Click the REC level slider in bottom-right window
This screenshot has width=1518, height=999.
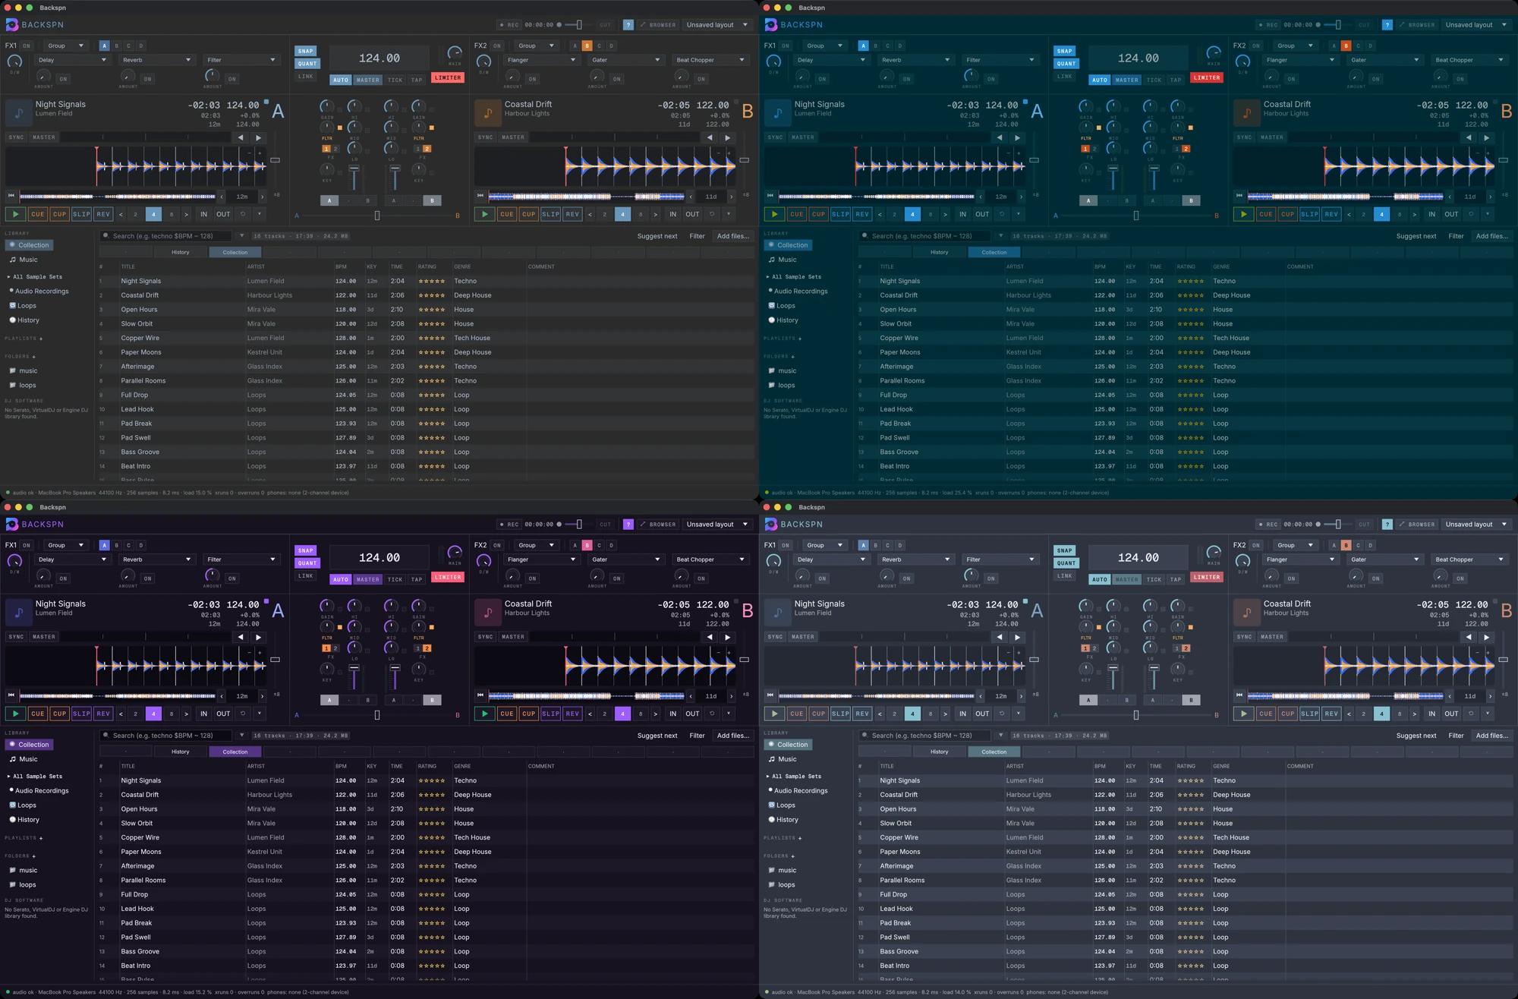(x=1337, y=525)
